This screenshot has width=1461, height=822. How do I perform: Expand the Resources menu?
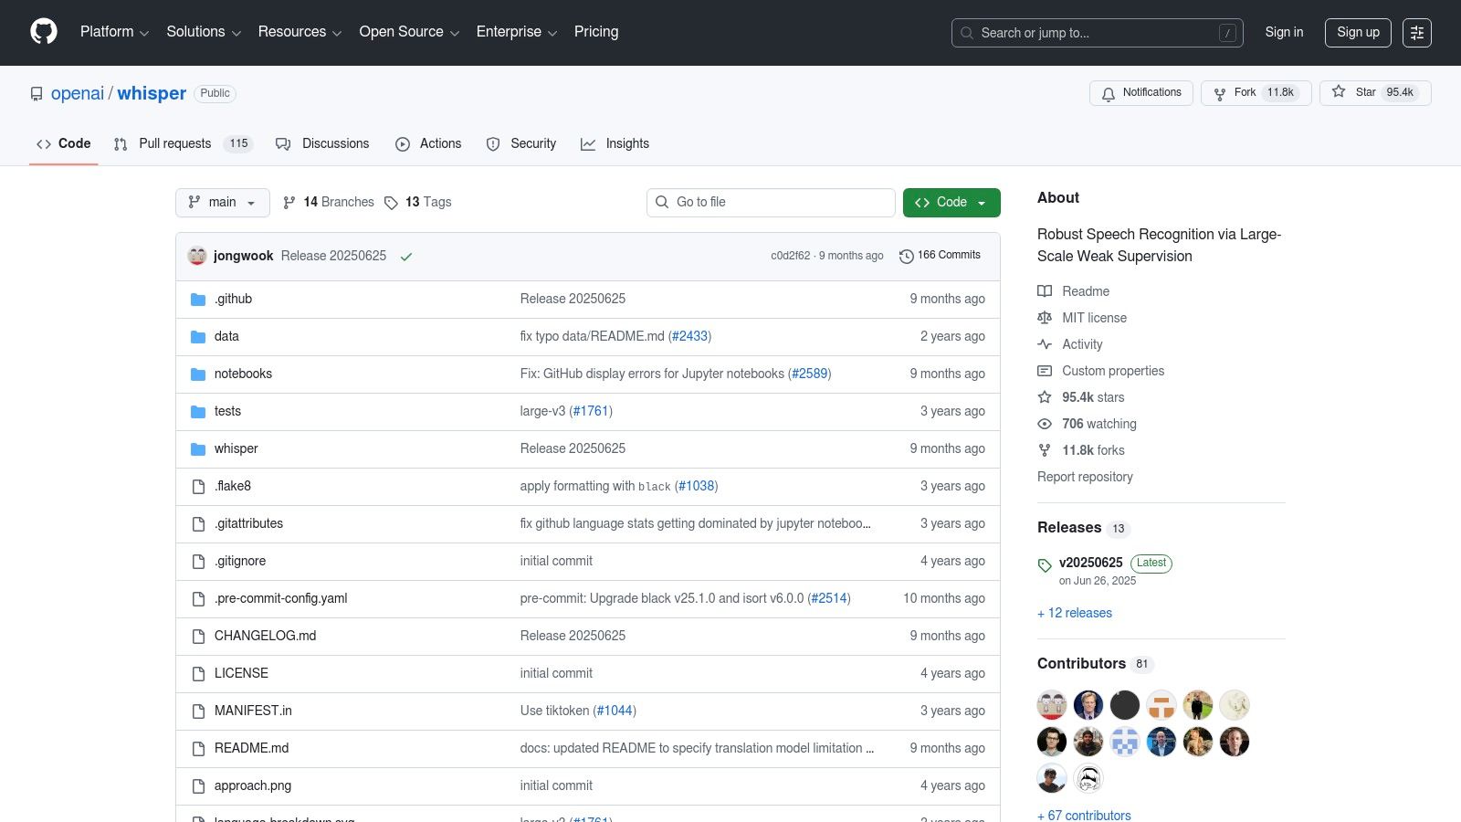tap(300, 32)
